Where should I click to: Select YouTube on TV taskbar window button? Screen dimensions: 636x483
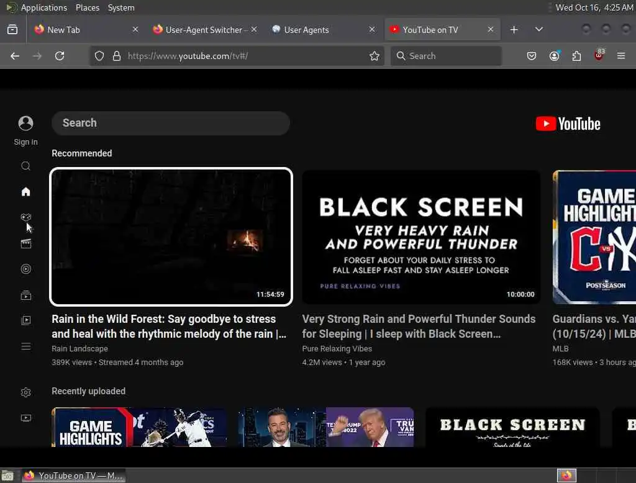(73, 476)
